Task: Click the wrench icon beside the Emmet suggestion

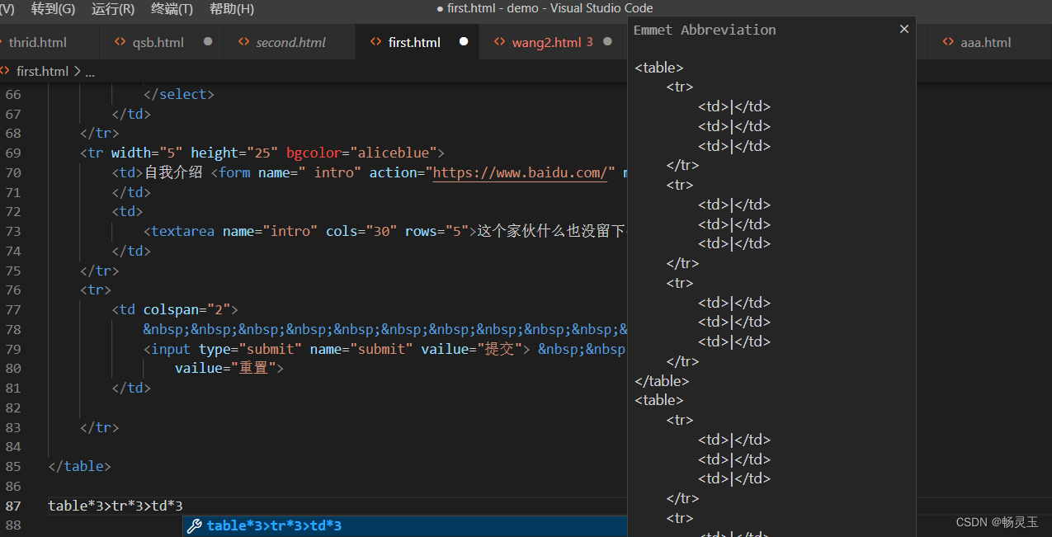Action: coord(195,525)
